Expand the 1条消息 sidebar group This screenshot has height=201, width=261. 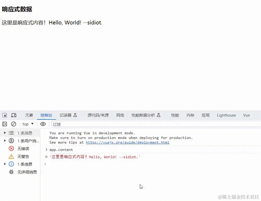(x=5, y=133)
